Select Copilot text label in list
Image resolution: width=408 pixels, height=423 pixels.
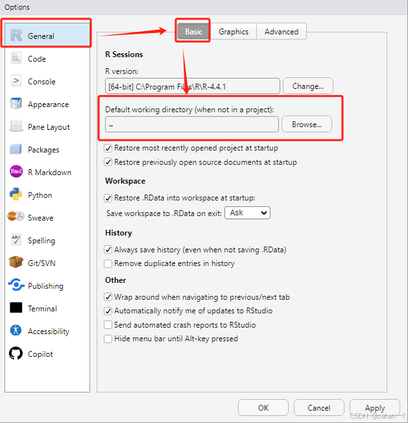coord(40,354)
